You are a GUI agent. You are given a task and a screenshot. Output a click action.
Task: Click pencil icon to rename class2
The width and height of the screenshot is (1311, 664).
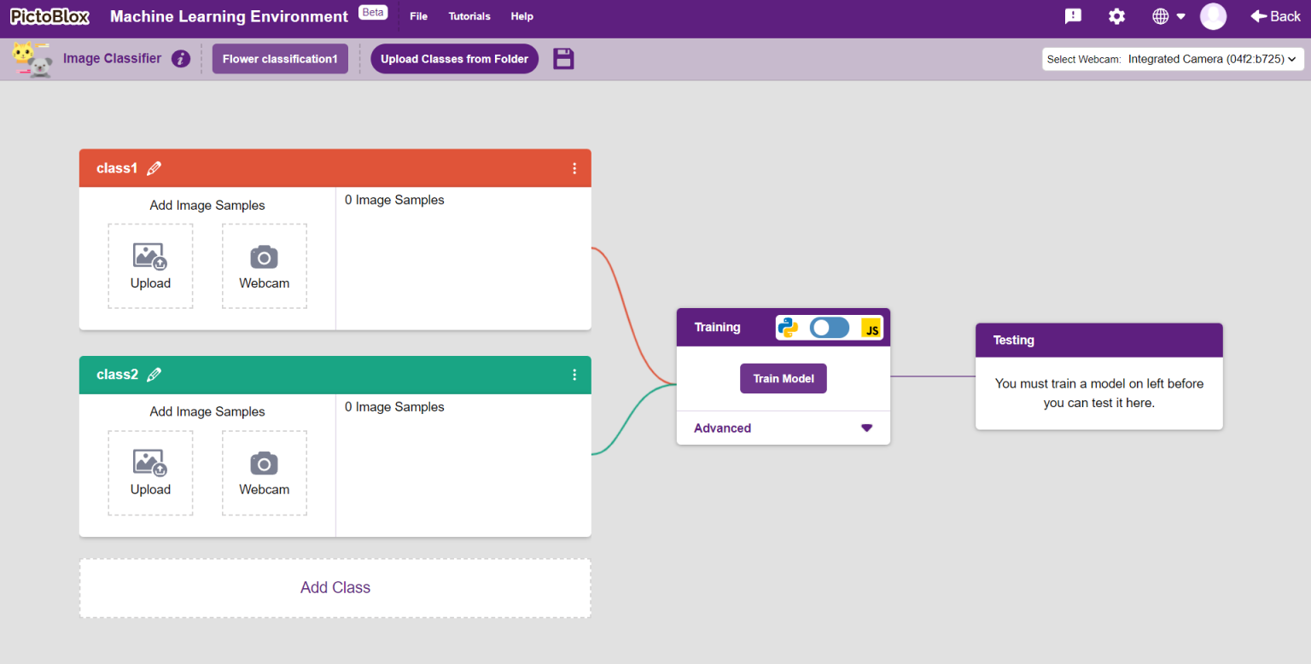tap(154, 376)
